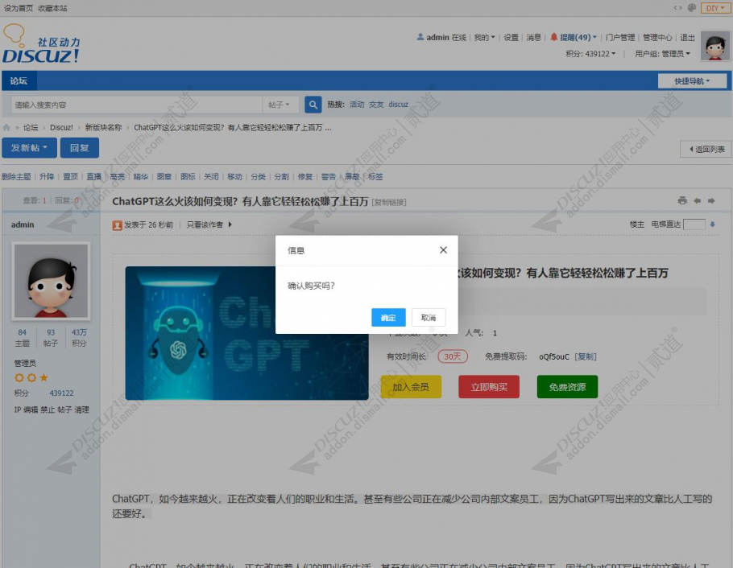Screen dimensions: 733x568
Task: Click 清理 under the admin profile
Action: tap(81, 410)
